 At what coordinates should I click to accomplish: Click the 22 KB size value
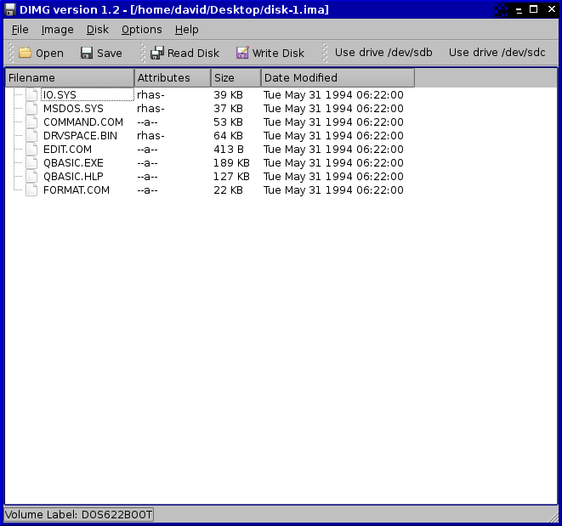pos(229,190)
